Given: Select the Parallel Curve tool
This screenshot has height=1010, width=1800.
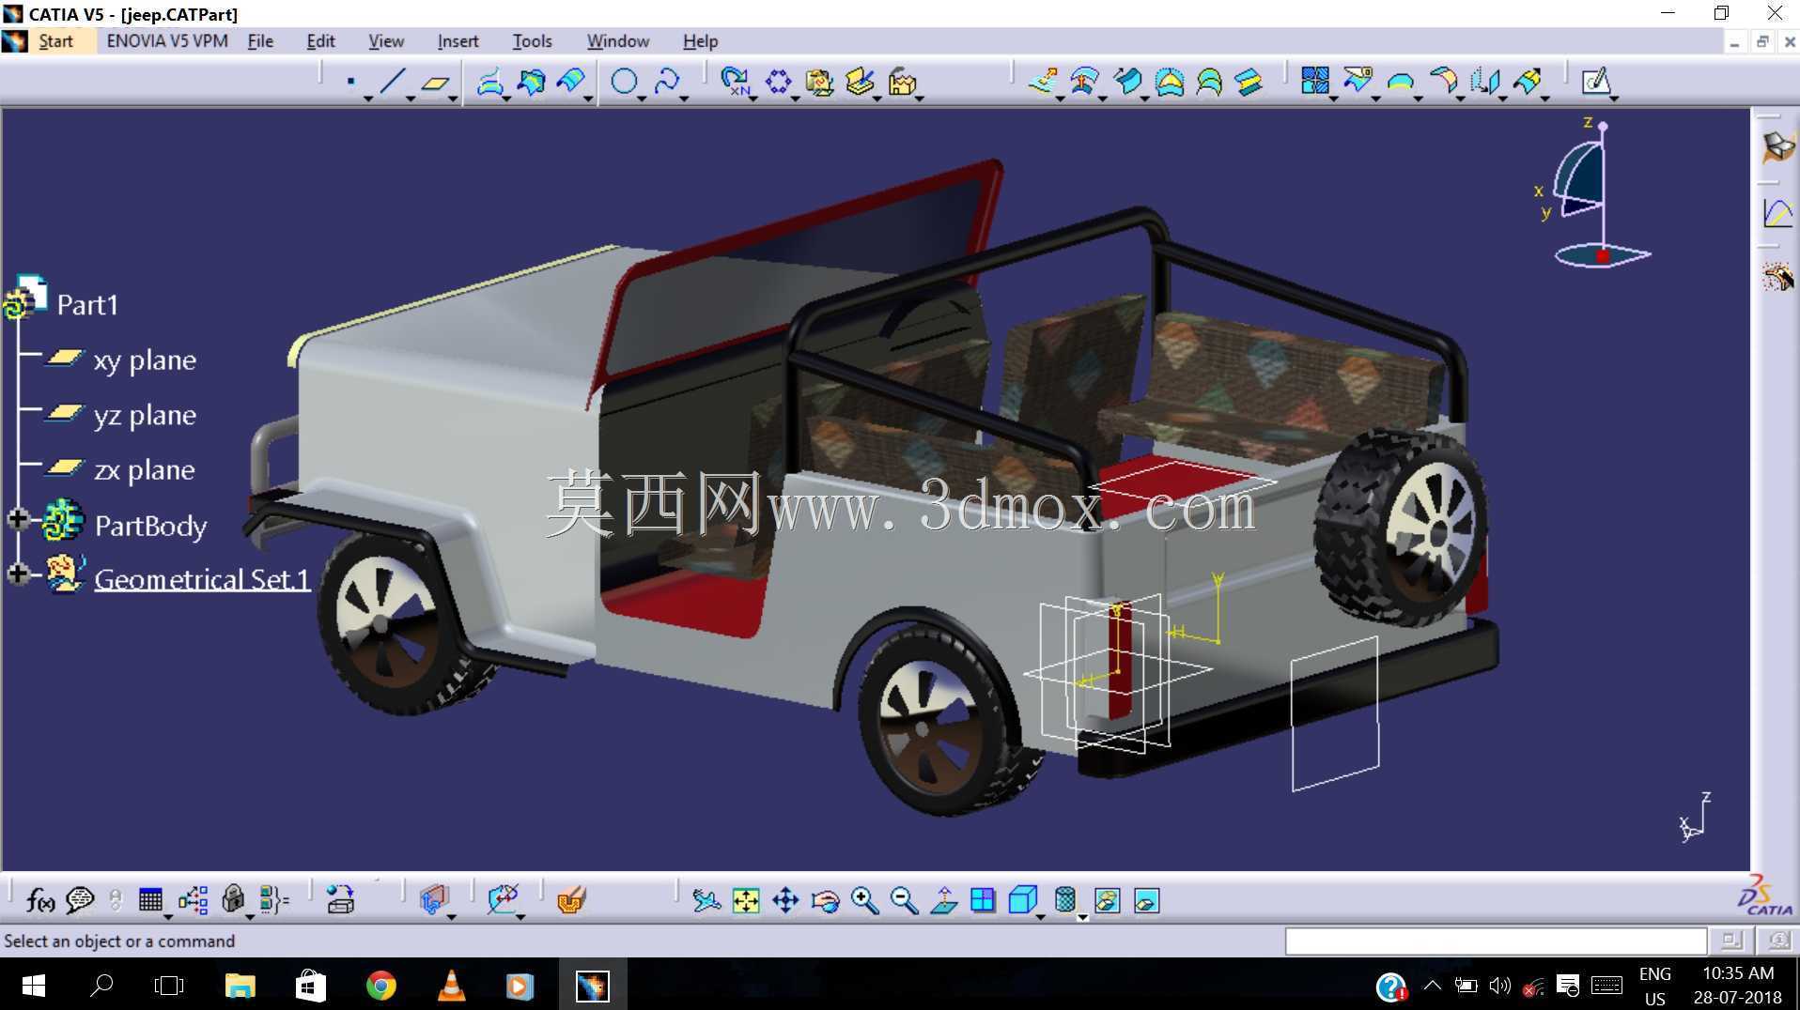Looking at the screenshot, I should pyautogui.click(x=571, y=82).
